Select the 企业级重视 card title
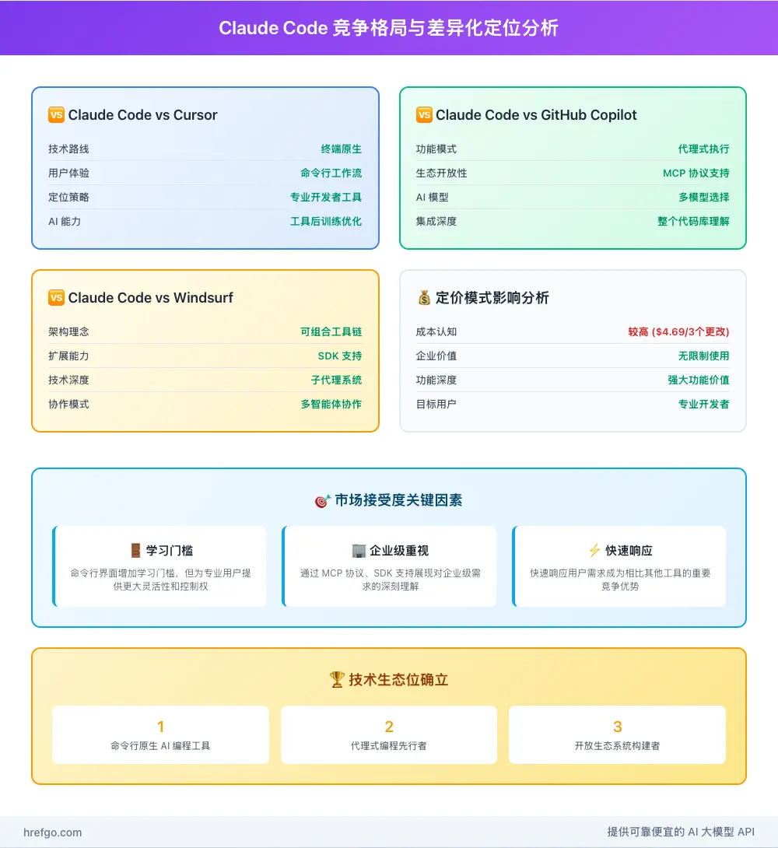Viewport: 778px width, 848px height. pyautogui.click(x=399, y=551)
